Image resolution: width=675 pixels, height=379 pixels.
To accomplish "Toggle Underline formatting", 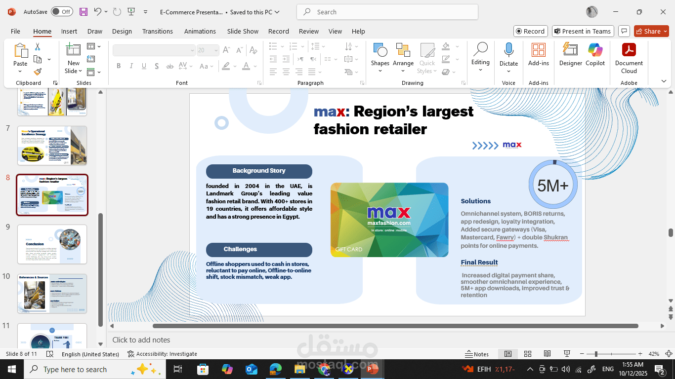I will (x=144, y=66).
